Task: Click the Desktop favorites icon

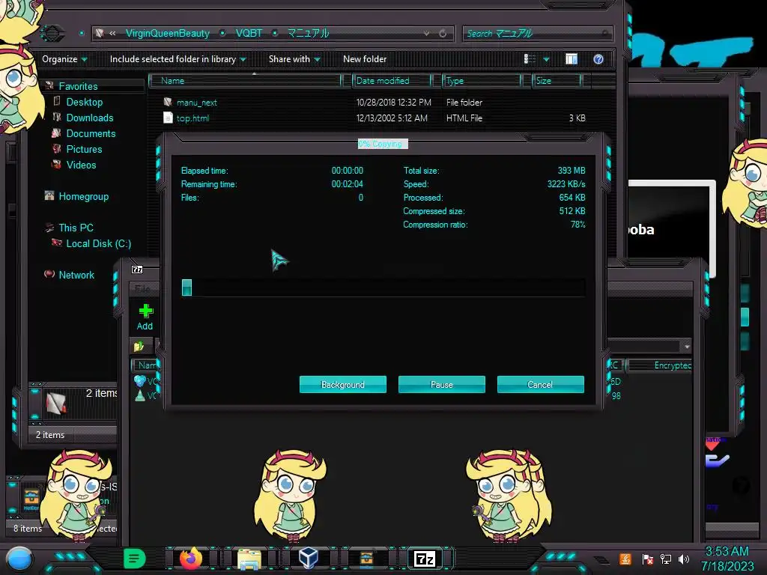Action: pyautogui.click(x=57, y=102)
